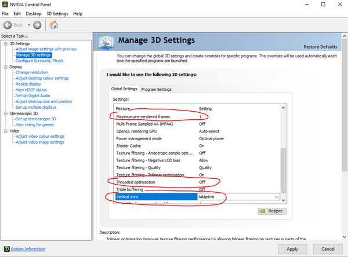Open the 3D Settings menu
The image size is (348, 257).
click(57, 14)
